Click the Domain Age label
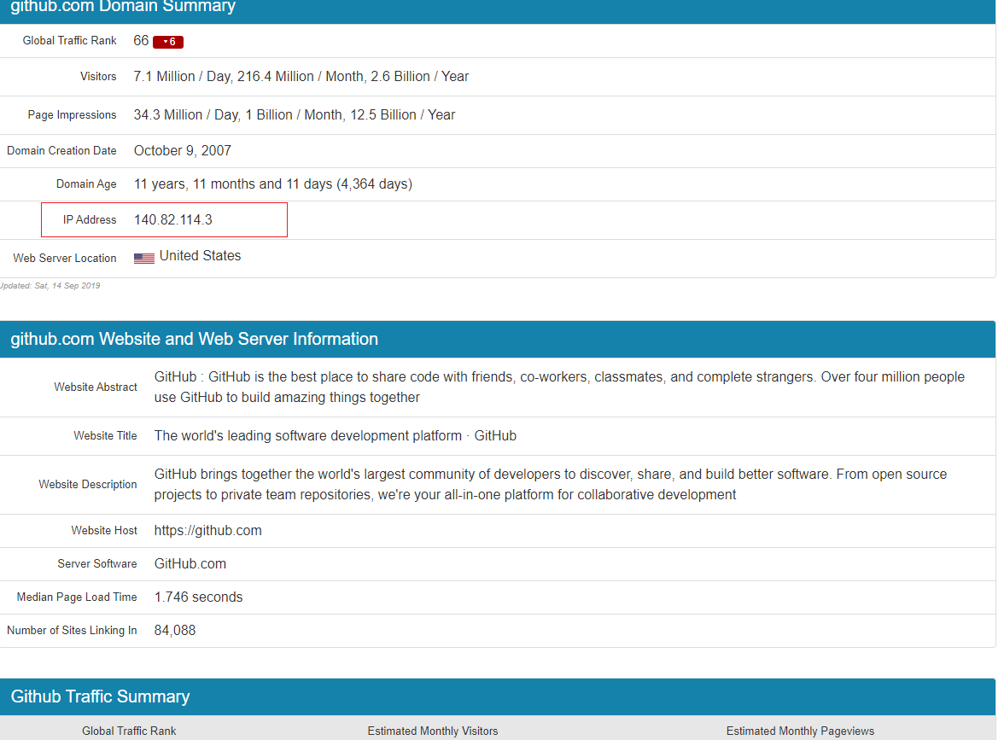The width and height of the screenshot is (1004, 740). coord(86,184)
